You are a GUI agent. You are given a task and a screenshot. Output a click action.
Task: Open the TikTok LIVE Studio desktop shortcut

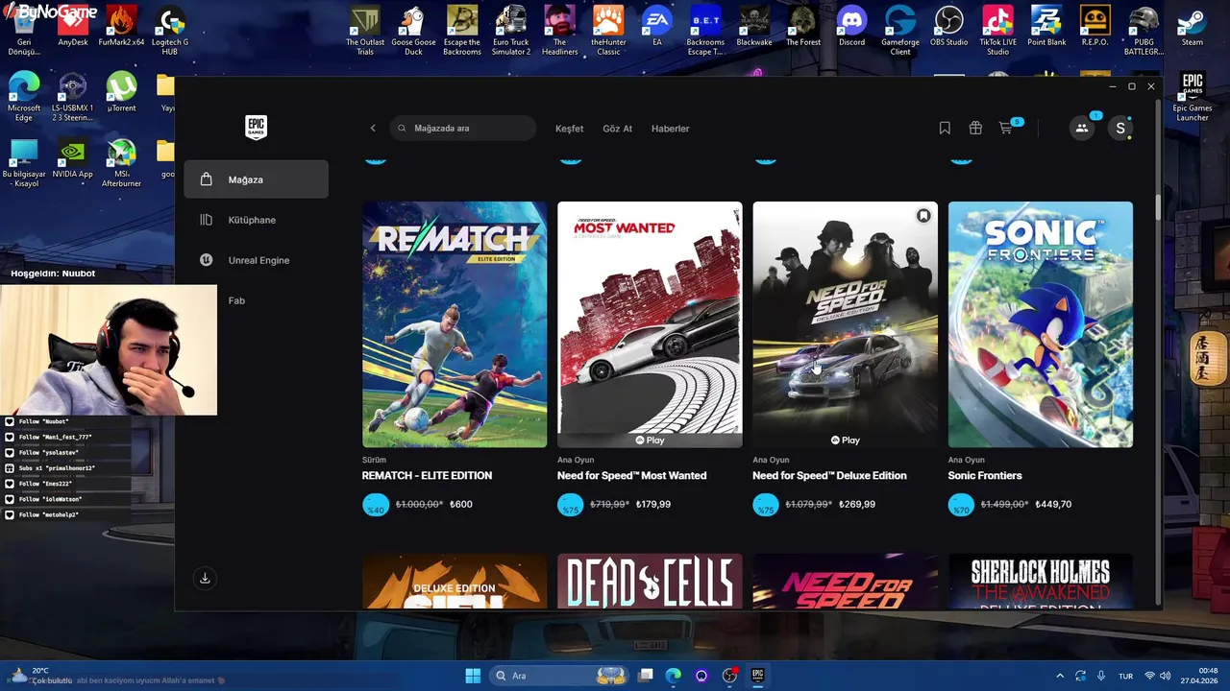pyautogui.click(x=997, y=29)
